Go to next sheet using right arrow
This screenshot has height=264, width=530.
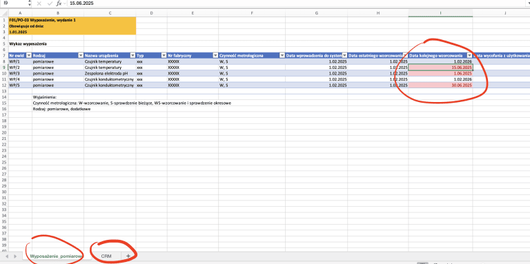click(x=15, y=256)
